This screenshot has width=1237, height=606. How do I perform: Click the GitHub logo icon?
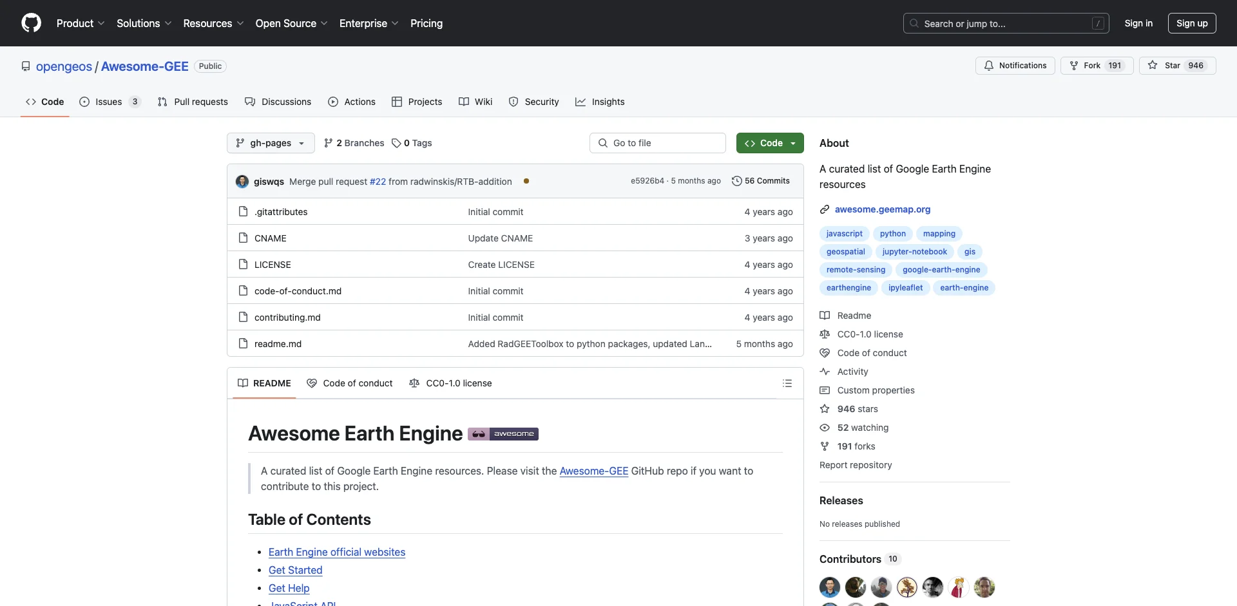pyautogui.click(x=31, y=23)
